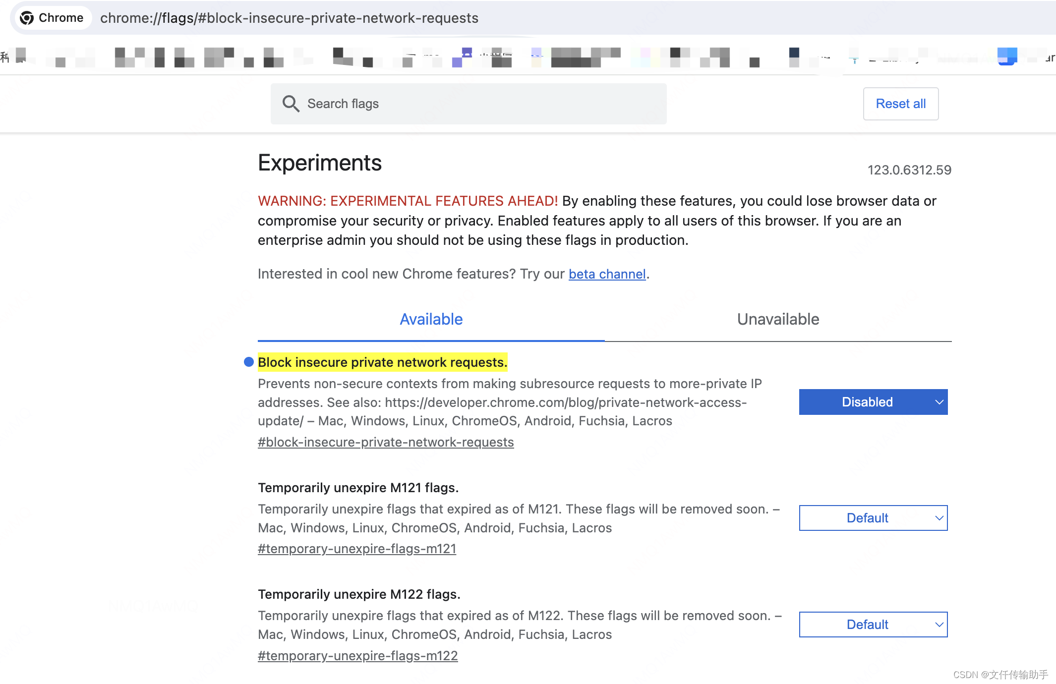The height and width of the screenshot is (684, 1056).
Task: Expand the chevron on the Disabled selector
Action: coord(938,402)
